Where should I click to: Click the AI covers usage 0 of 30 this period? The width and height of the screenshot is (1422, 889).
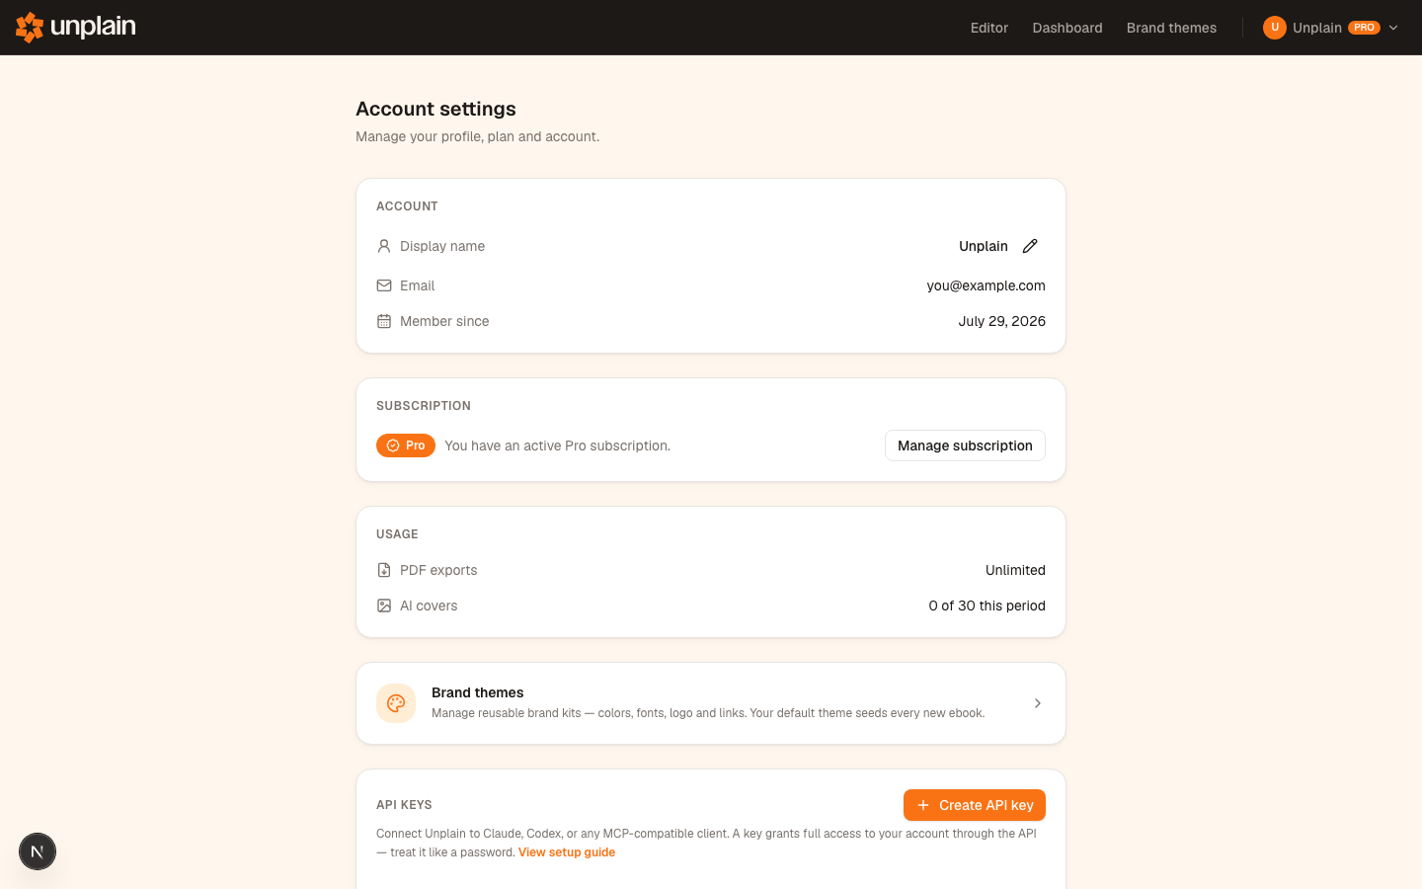click(987, 606)
